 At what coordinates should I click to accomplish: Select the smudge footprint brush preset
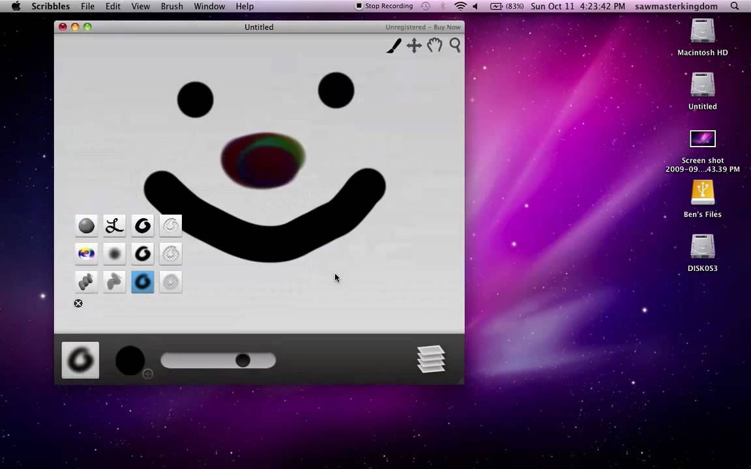[113, 281]
